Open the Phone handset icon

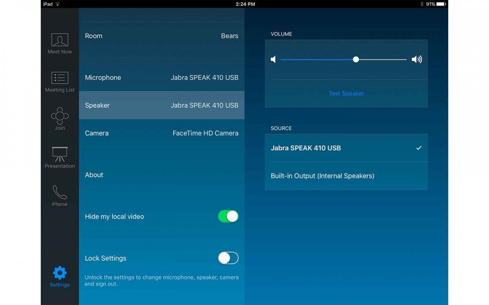59,192
